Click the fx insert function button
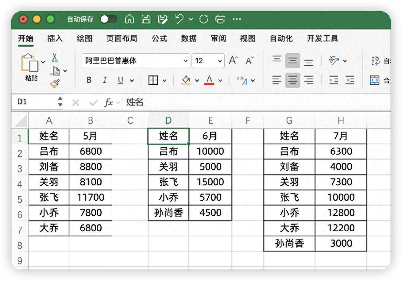 [x=108, y=102]
